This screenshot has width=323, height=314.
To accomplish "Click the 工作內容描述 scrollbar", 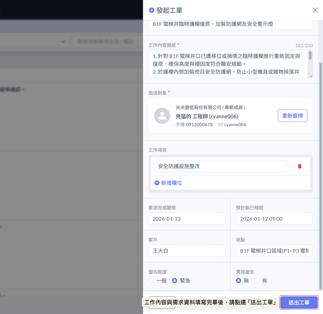I will (x=310, y=56).
